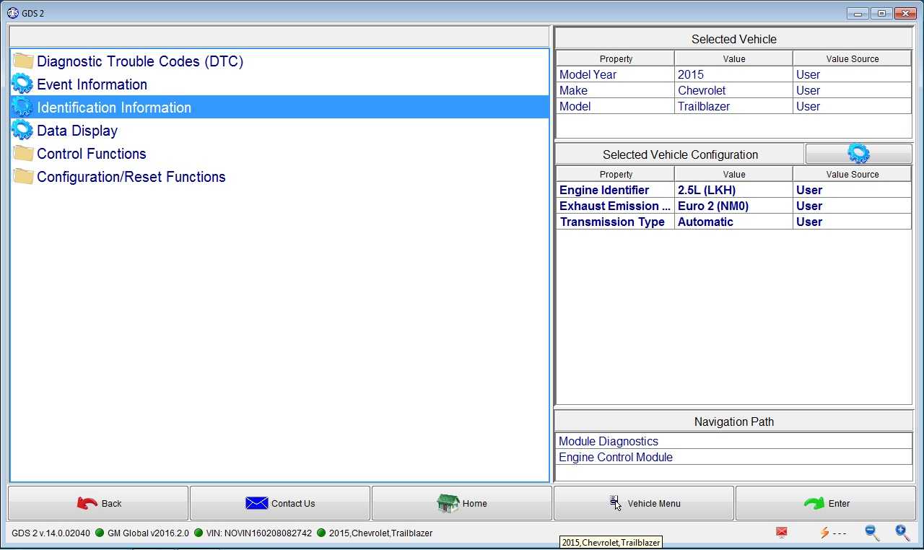Image resolution: width=924 pixels, height=550 pixels.
Task: Click the Trailblazer value cell
Action: point(733,106)
